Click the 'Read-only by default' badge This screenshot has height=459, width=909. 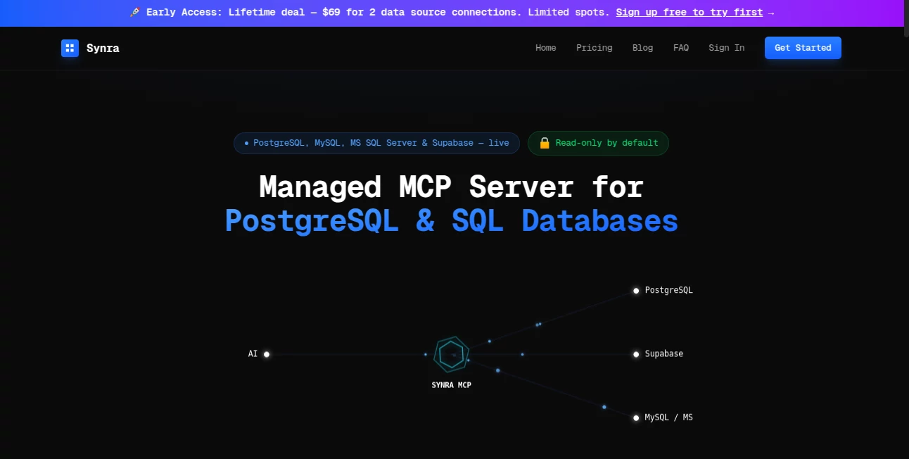click(598, 143)
